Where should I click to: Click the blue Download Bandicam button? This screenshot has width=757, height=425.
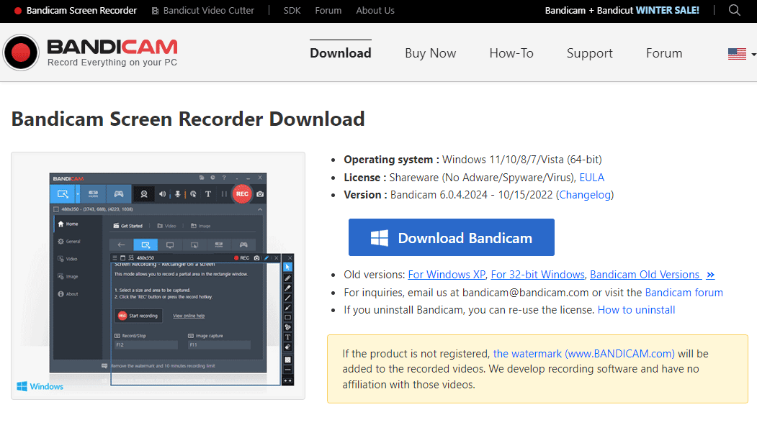[452, 237]
